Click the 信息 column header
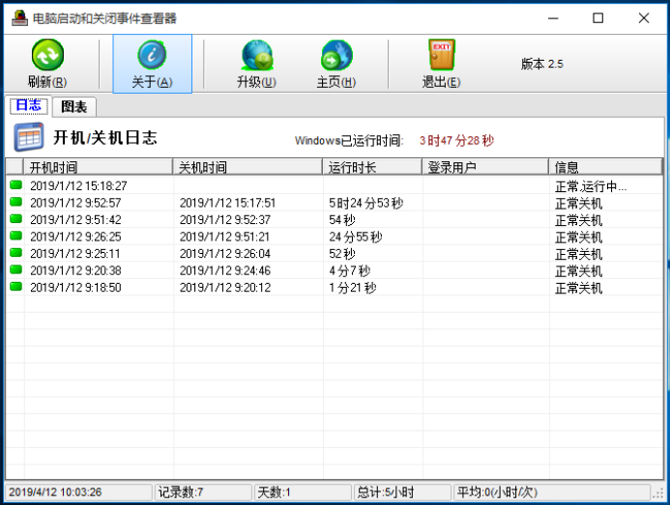Viewport: 670px width, 505px height. [x=605, y=167]
